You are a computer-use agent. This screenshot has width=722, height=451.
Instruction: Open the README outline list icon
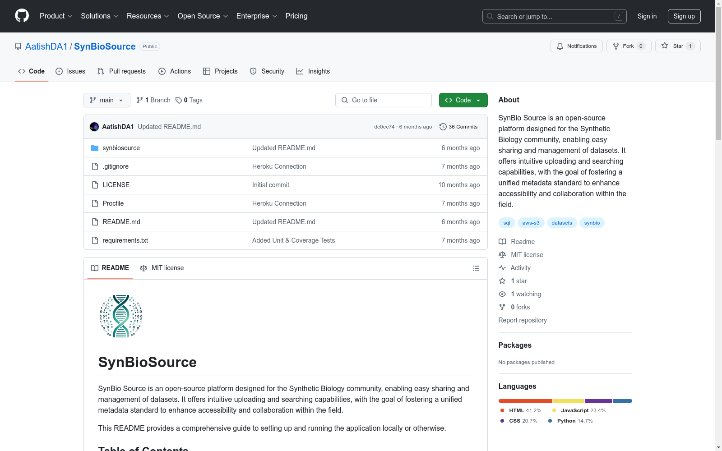[x=476, y=268]
